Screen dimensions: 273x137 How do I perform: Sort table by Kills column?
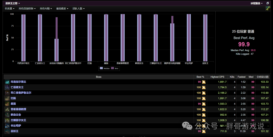click(x=232, y=77)
